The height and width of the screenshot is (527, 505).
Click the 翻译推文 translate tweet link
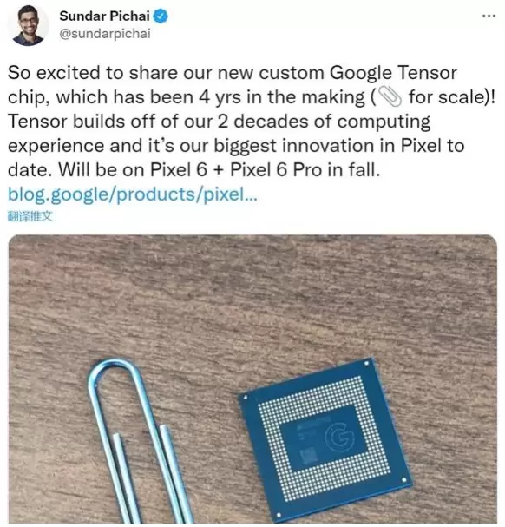coord(30,216)
